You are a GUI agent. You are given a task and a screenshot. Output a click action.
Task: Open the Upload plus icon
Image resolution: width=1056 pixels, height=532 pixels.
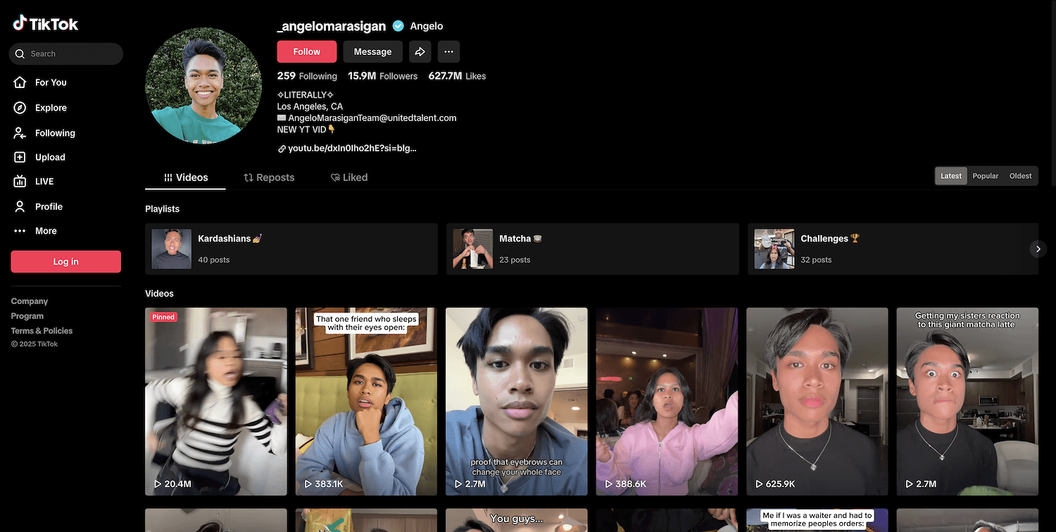click(x=20, y=158)
